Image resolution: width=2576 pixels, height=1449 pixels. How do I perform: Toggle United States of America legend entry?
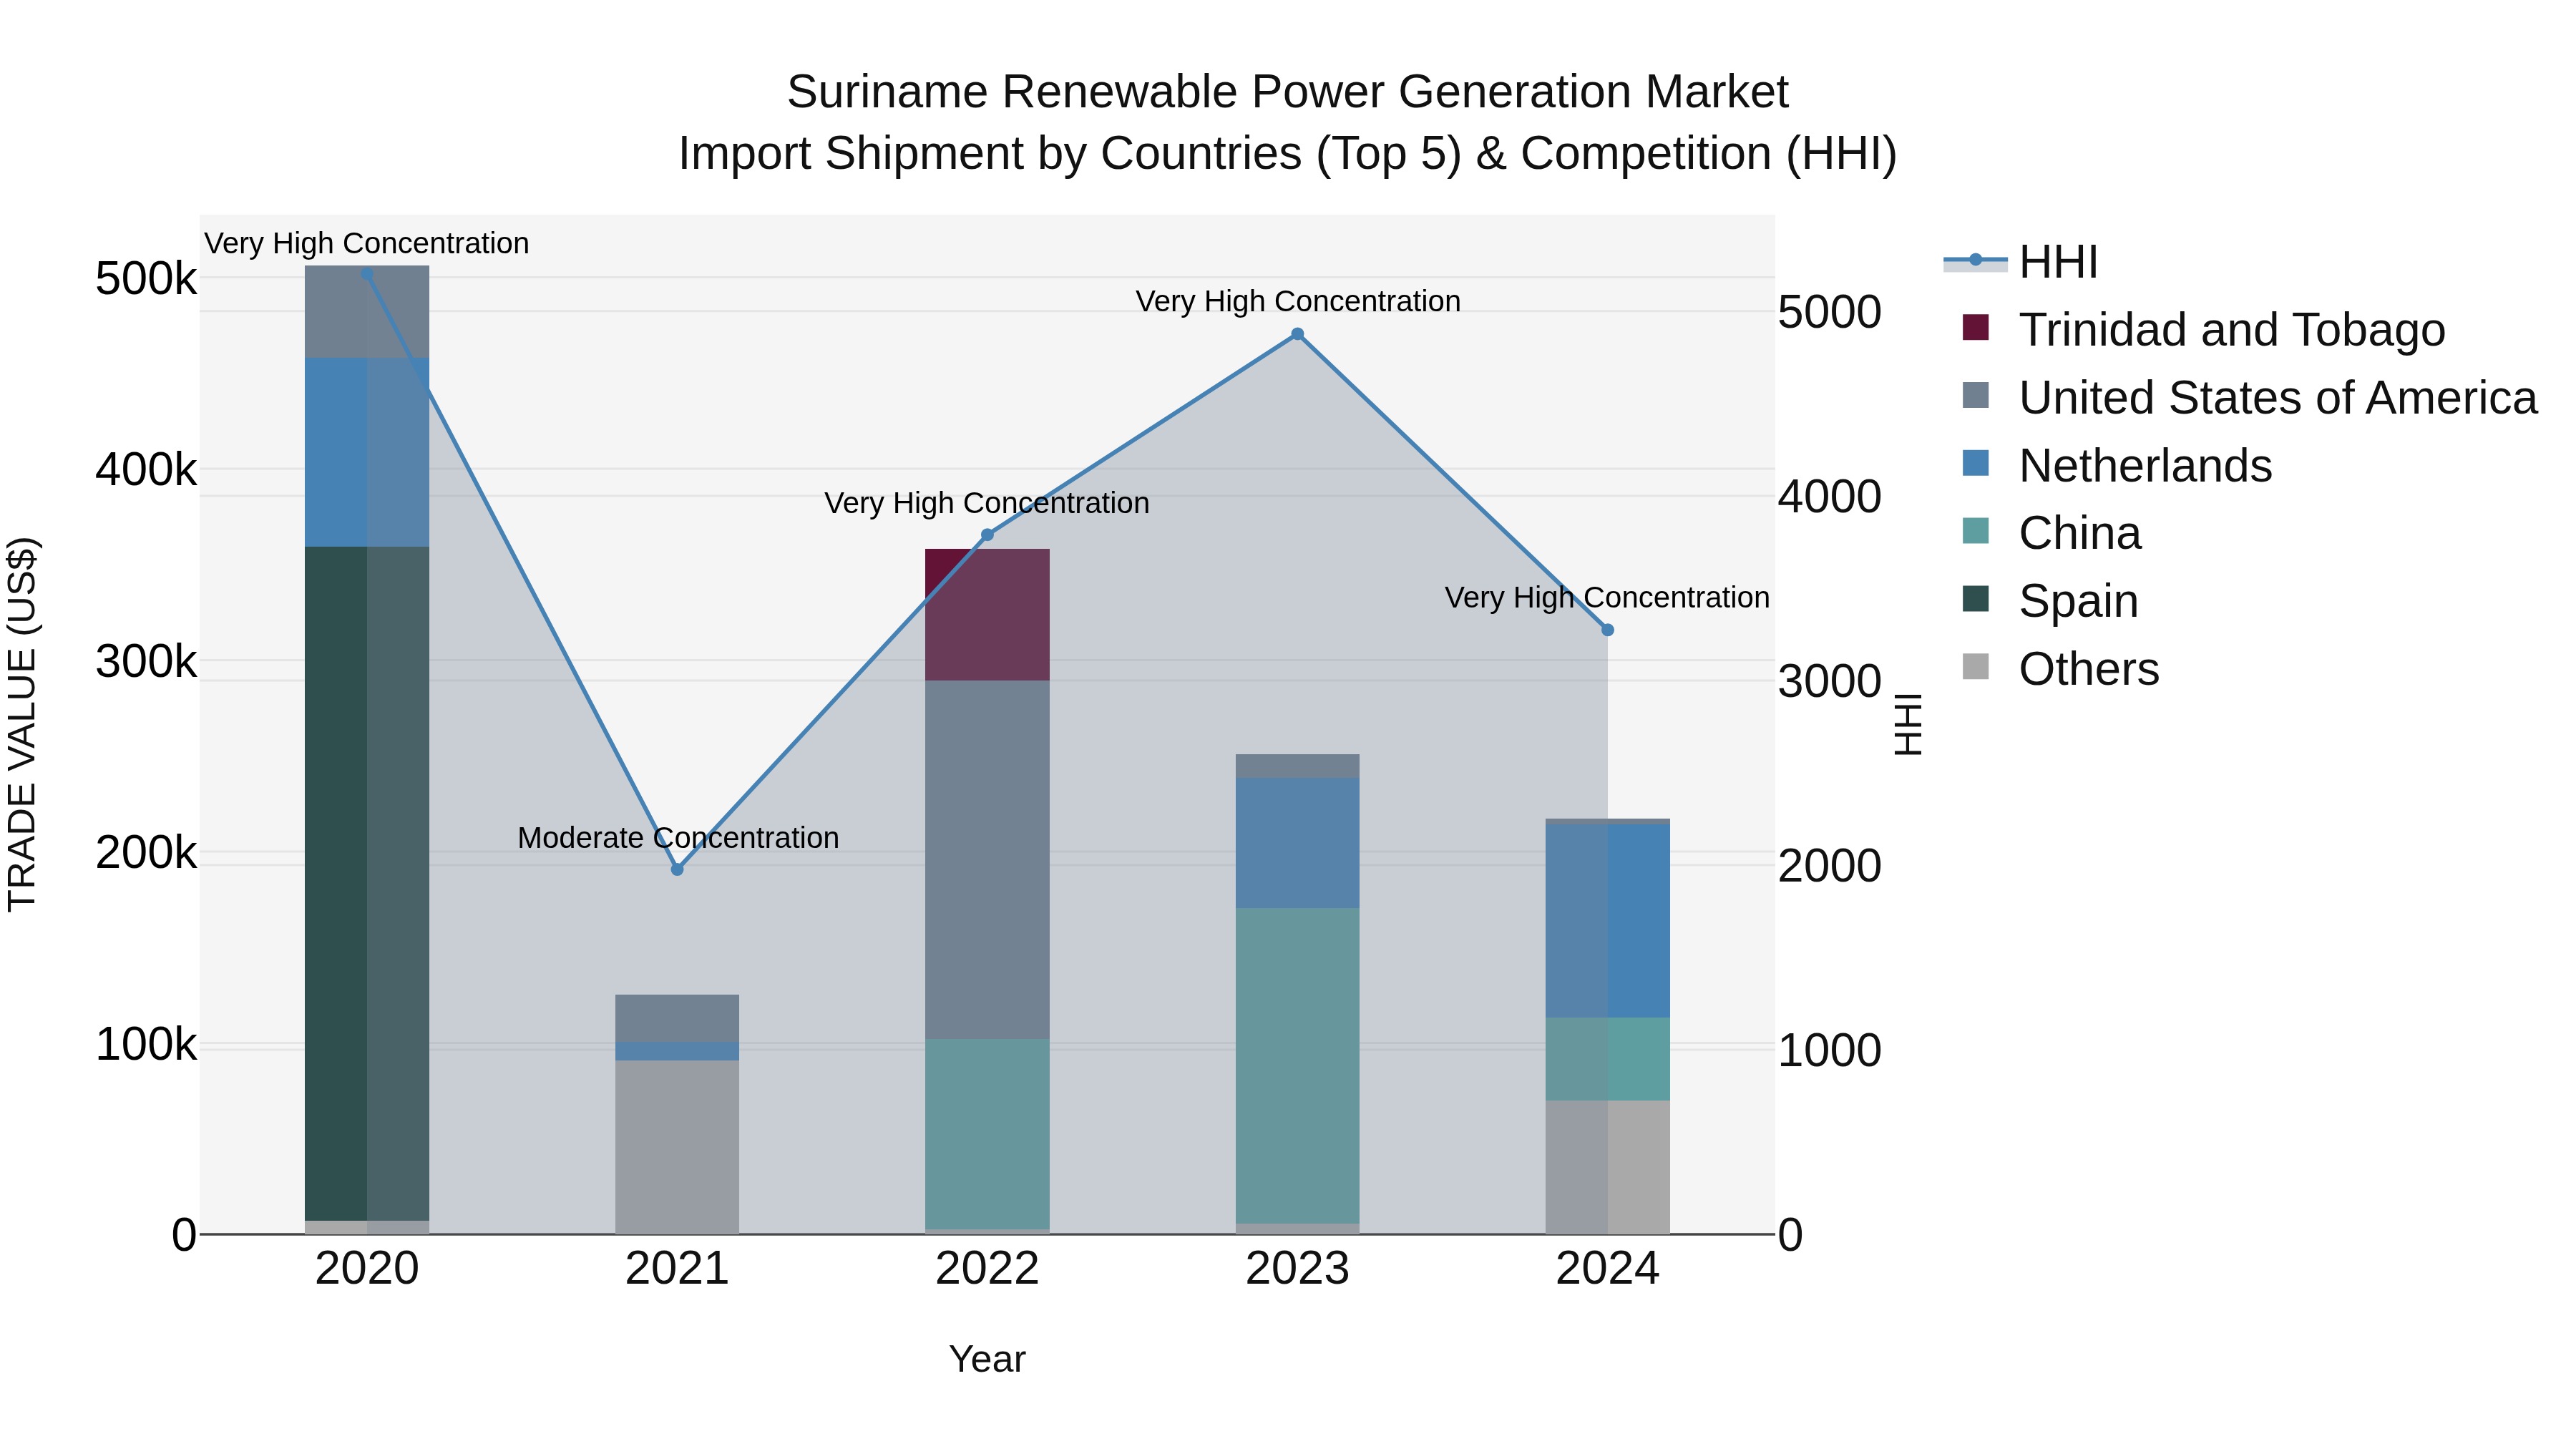(2249, 397)
